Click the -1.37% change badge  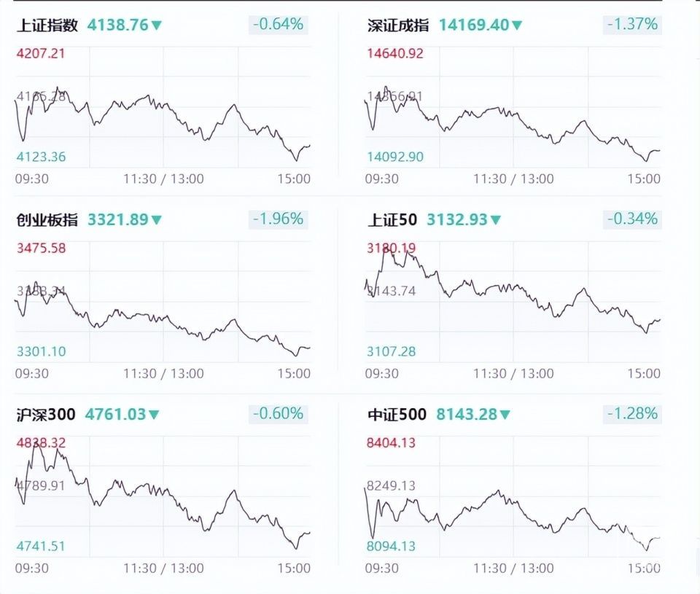[x=632, y=25]
